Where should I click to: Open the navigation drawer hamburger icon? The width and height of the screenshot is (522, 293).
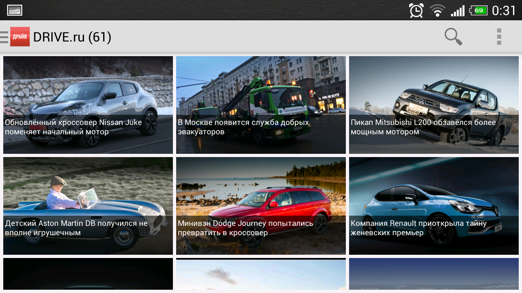click(x=4, y=37)
